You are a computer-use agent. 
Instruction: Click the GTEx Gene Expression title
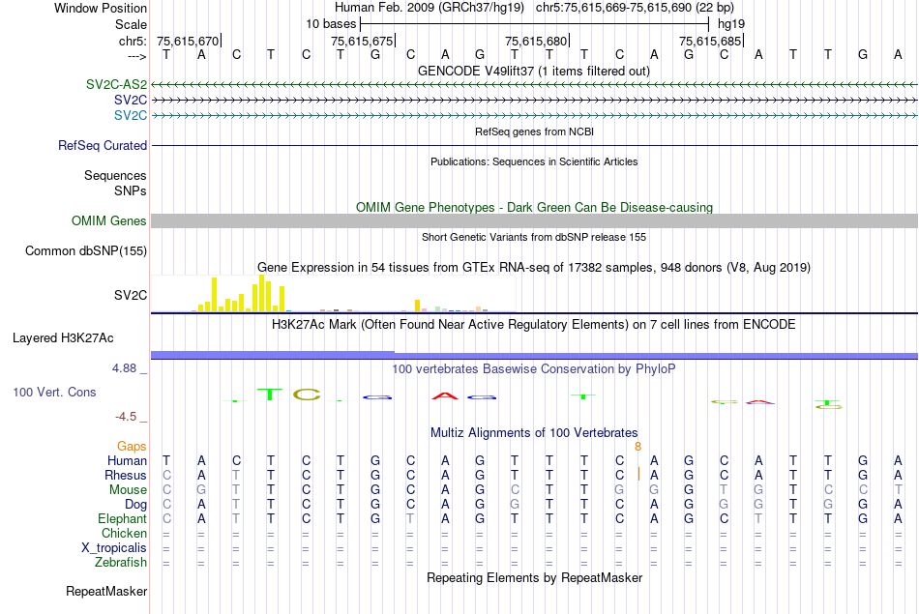tap(534, 267)
